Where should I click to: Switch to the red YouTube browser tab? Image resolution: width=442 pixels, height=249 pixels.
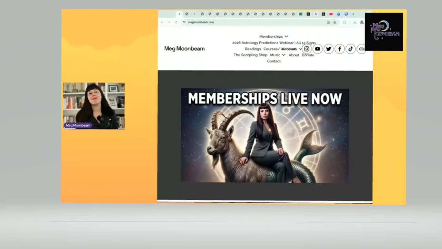(331, 14)
